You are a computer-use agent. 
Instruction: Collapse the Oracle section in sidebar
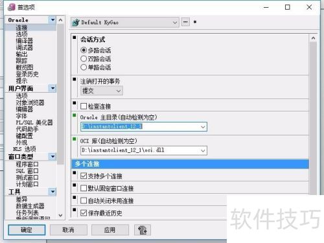52,20
